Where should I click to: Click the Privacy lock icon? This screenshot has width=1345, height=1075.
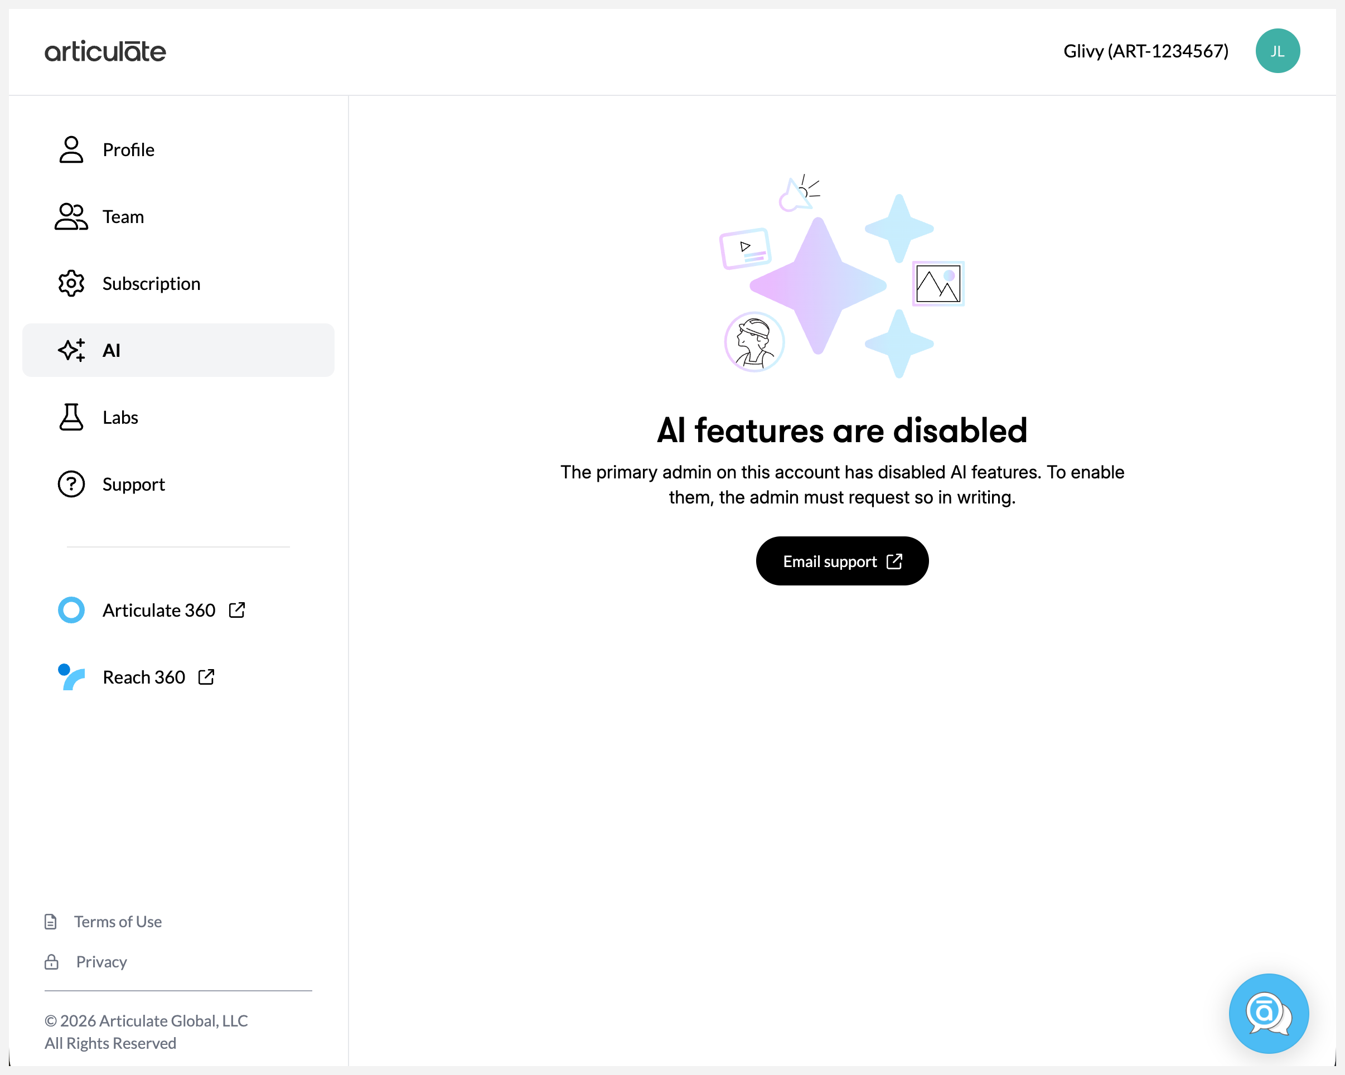51,961
